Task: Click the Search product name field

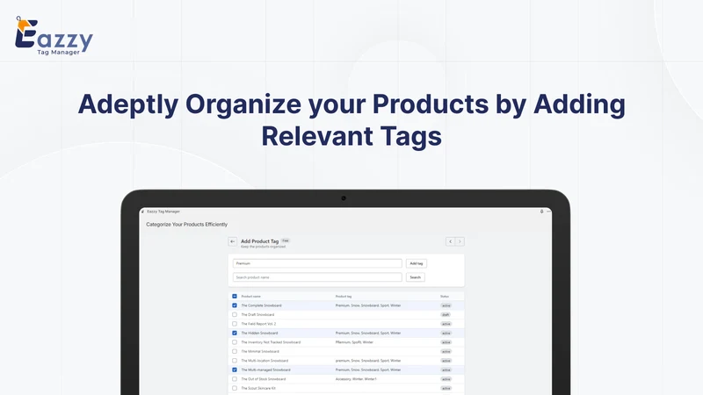Action: click(317, 277)
